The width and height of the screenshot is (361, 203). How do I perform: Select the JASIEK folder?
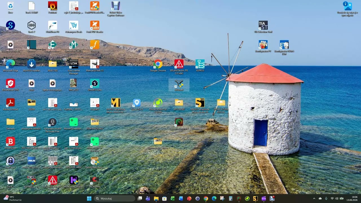pyautogui.click(x=32, y=104)
